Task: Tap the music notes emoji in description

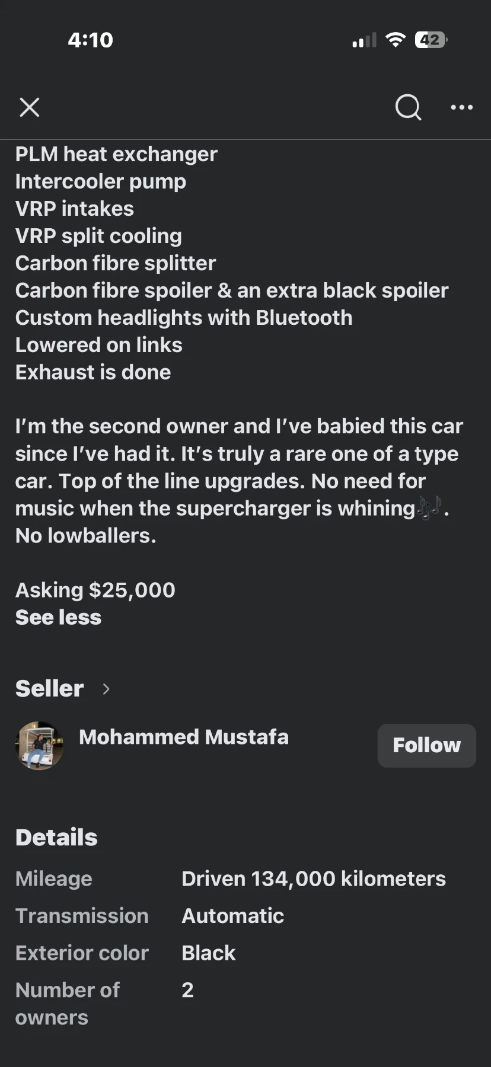Action: [x=429, y=508]
